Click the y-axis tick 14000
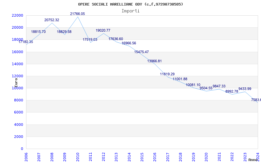 click(x=17, y=64)
